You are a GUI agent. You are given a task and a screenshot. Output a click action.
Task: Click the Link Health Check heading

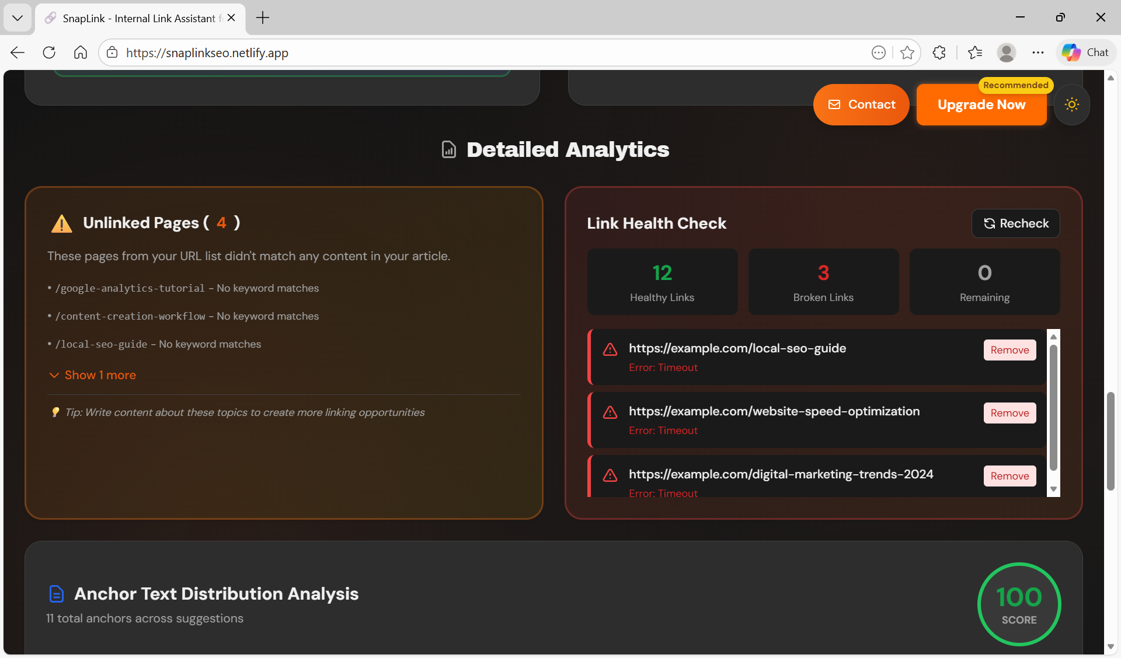tap(657, 223)
